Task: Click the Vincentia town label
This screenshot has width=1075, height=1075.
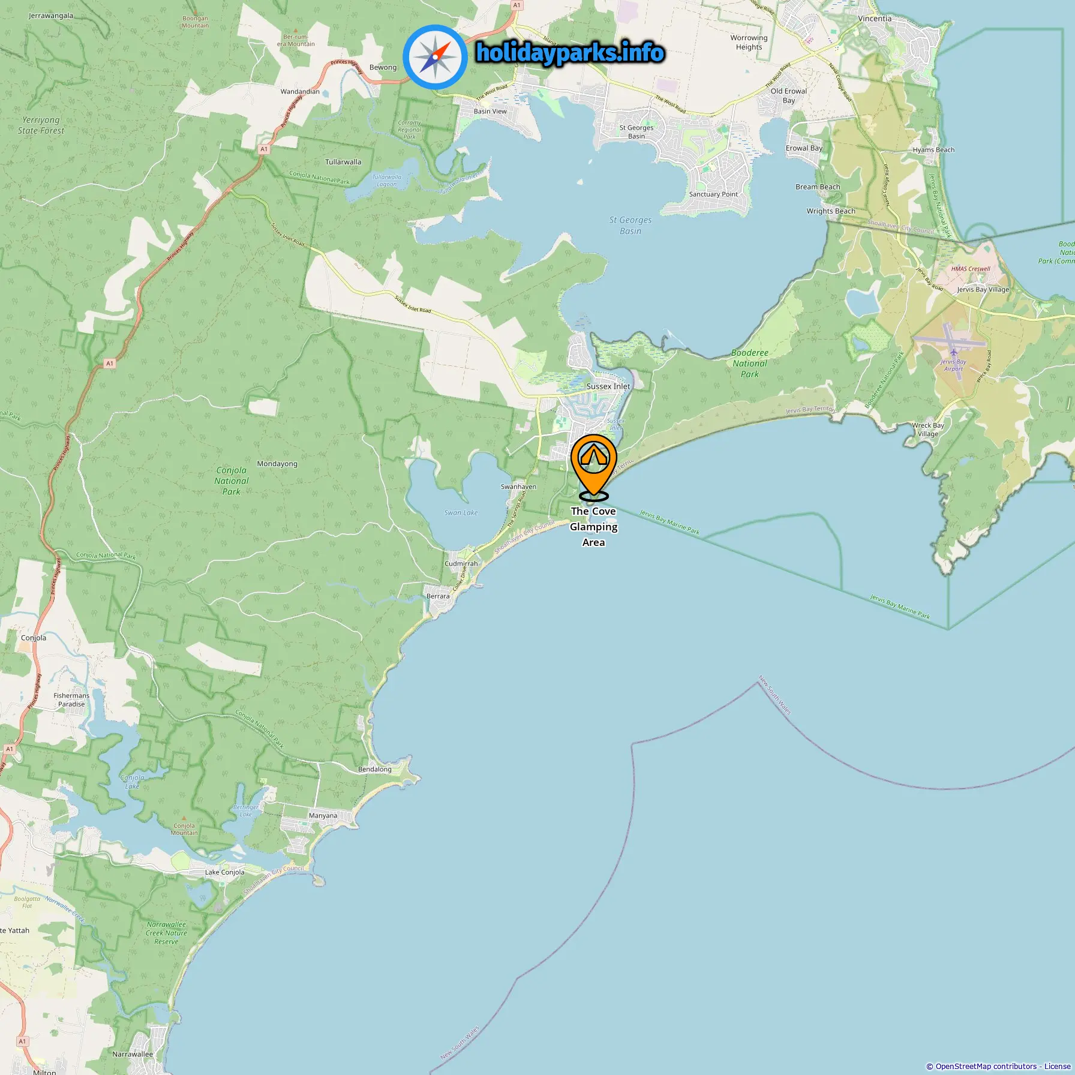Action: [875, 19]
